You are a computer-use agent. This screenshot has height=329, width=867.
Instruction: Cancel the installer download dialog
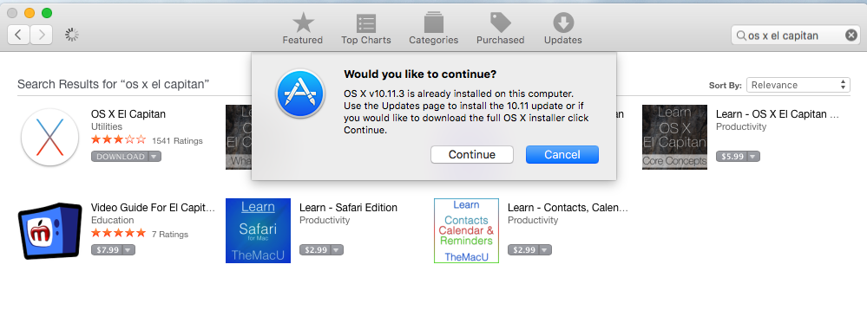(x=562, y=155)
